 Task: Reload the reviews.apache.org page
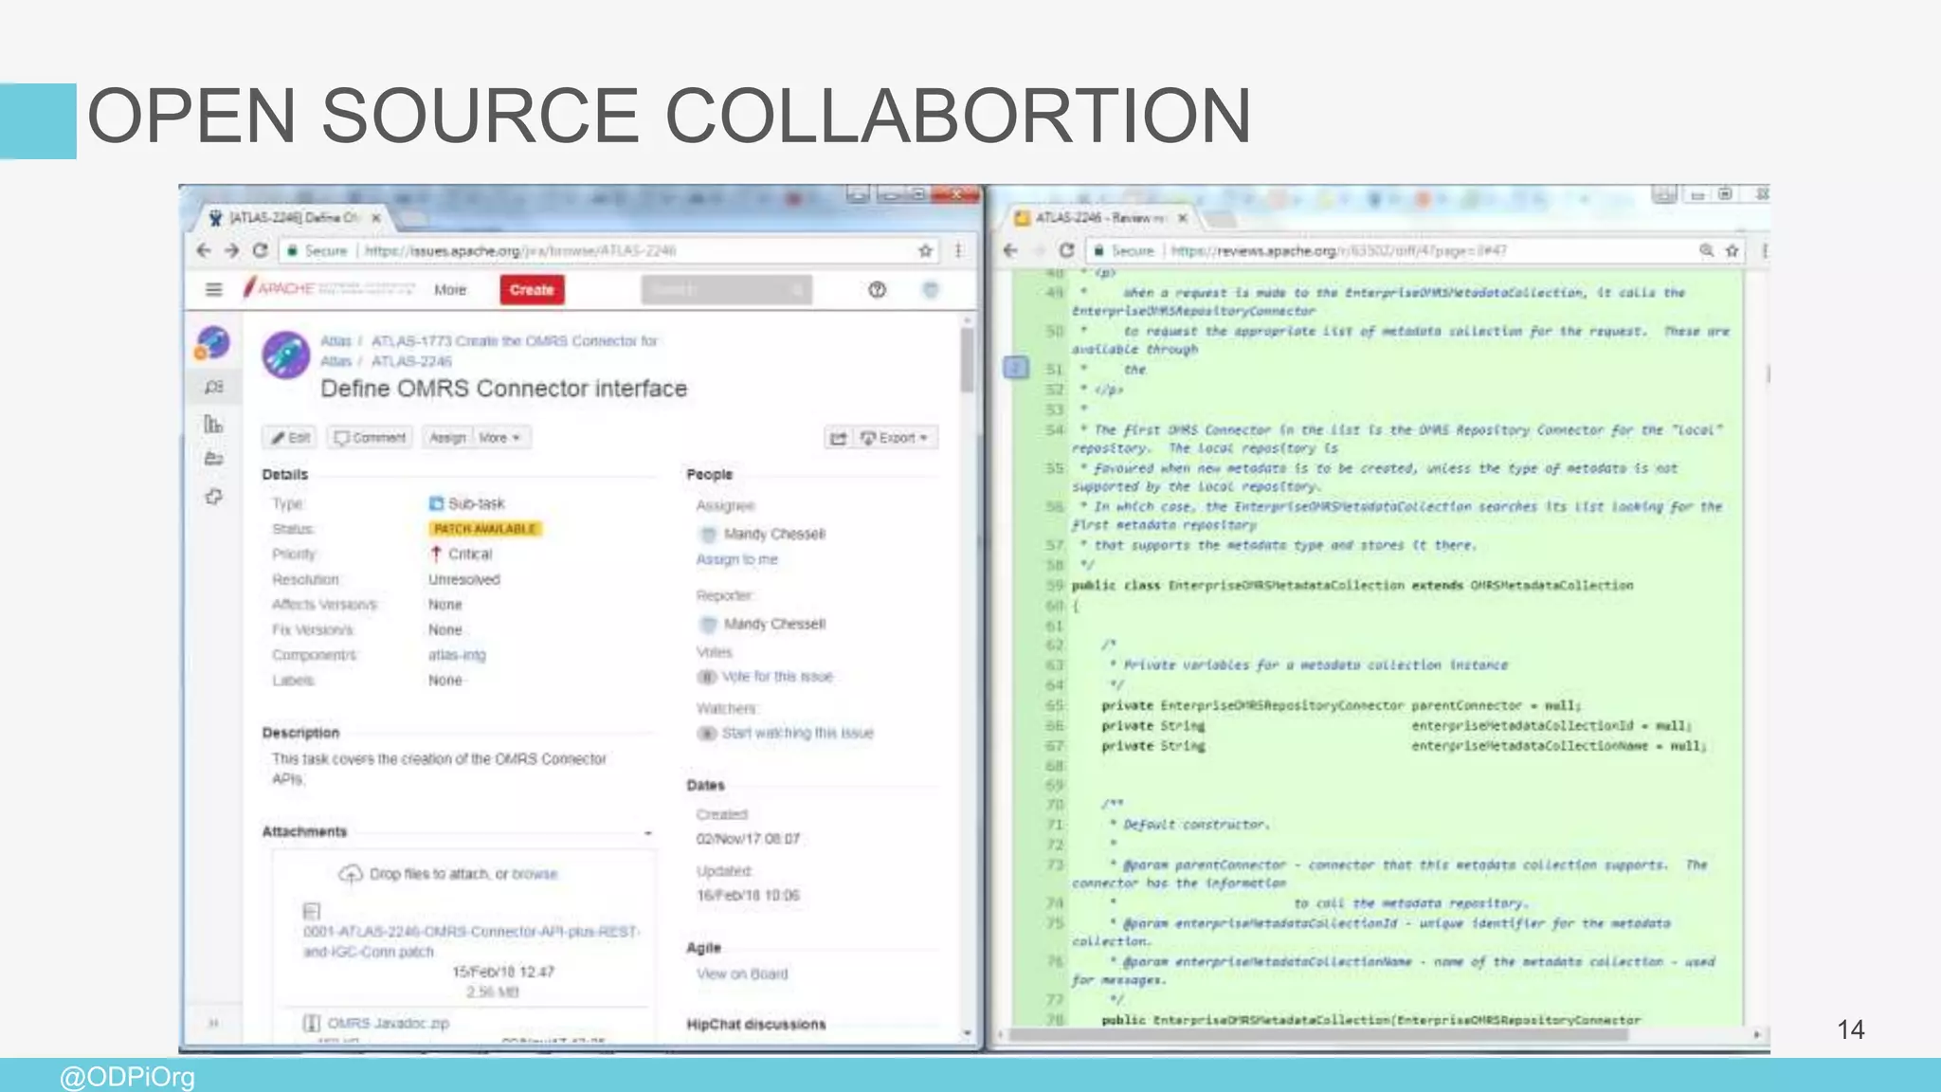coord(1067,250)
